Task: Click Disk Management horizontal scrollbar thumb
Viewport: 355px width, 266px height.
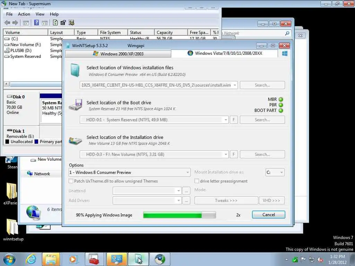Action: click(36, 84)
